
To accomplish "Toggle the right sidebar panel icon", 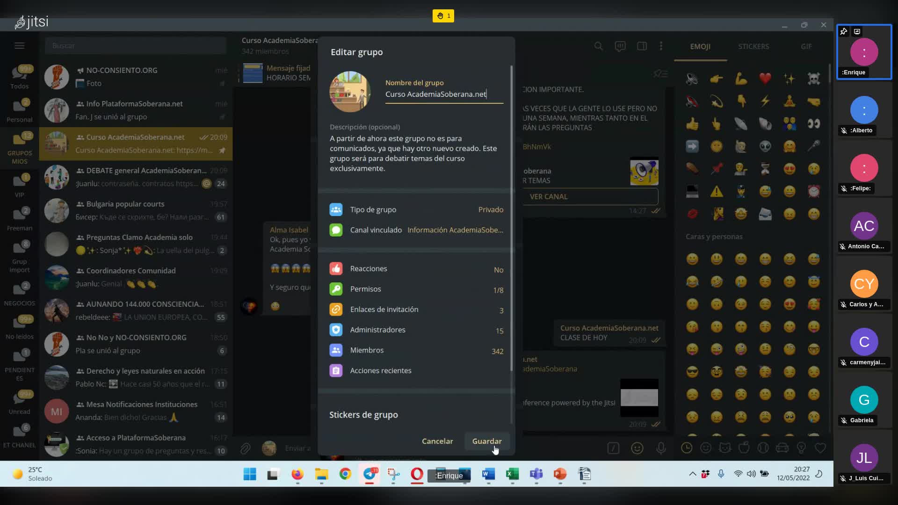I will click(642, 46).
